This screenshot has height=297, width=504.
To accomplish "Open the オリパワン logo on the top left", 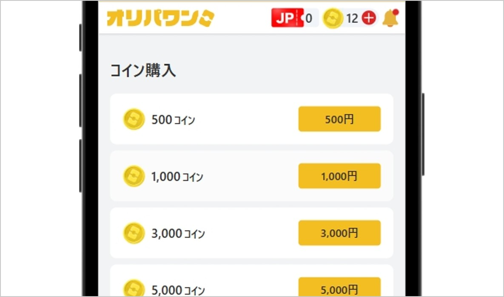I will coord(159,18).
